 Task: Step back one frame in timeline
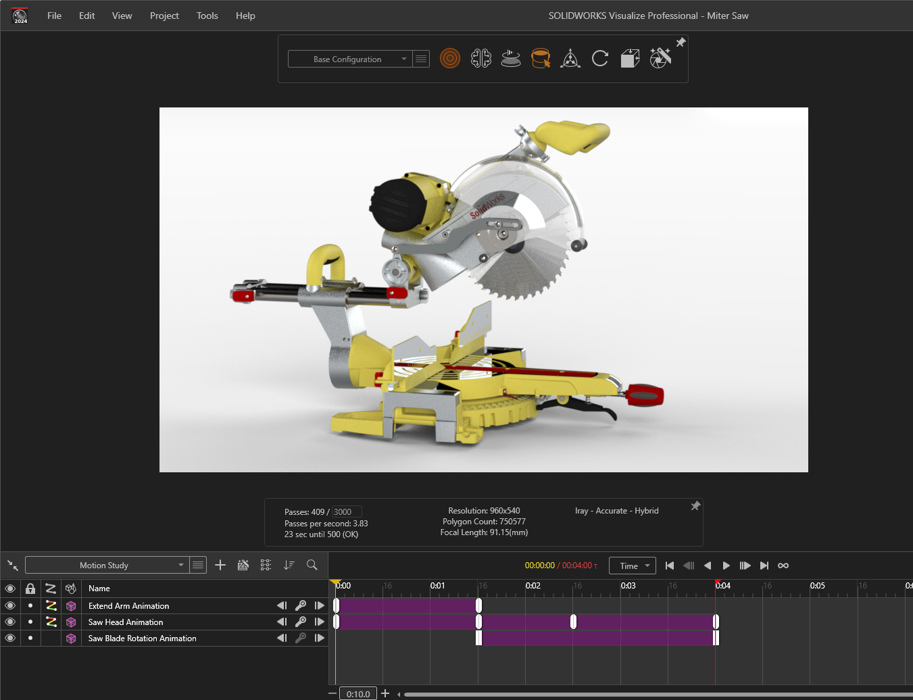(x=689, y=566)
